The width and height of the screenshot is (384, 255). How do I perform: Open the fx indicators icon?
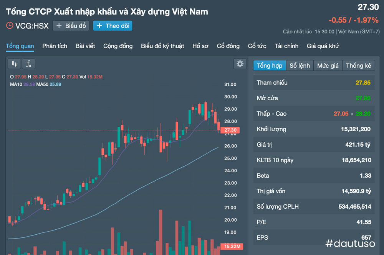(29, 64)
